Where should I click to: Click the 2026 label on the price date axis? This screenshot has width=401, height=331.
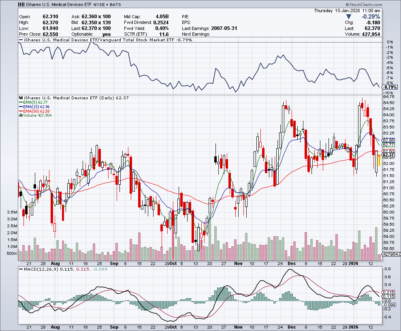pyautogui.click(x=354, y=263)
